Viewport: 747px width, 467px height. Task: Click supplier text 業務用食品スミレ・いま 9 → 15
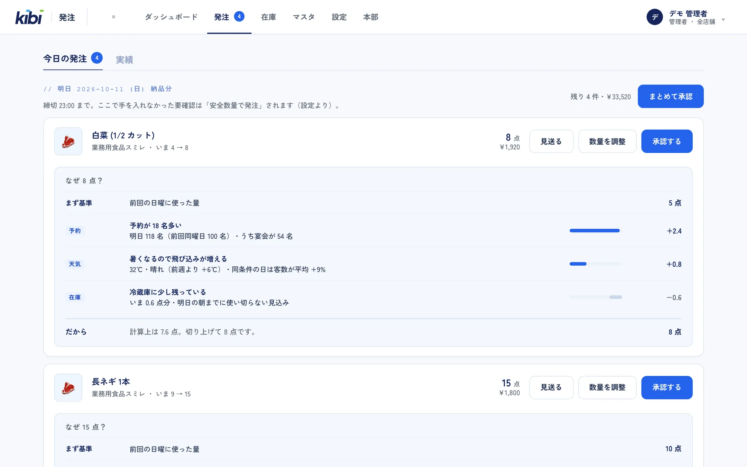pos(141,394)
